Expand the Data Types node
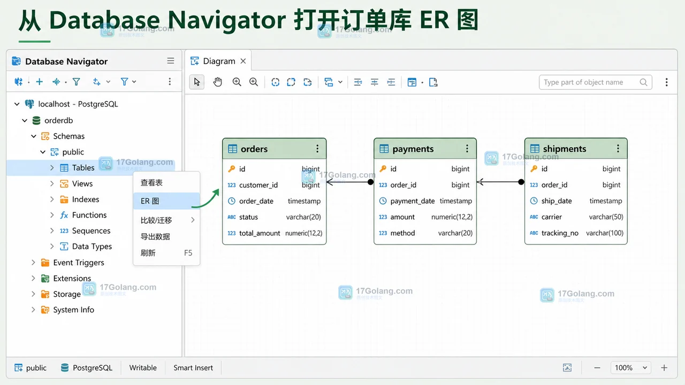The image size is (685, 385). point(52,247)
